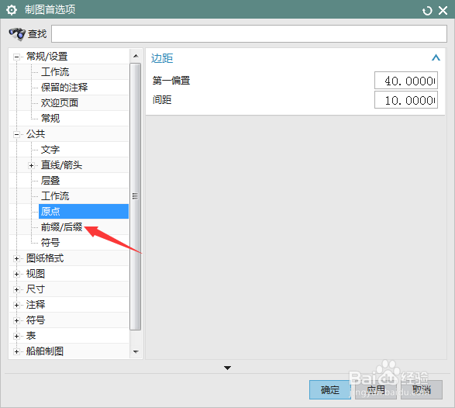Image resolution: width=455 pixels, height=408 pixels.
Task: Expand the 图纸格式 node
Action: [16, 259]
